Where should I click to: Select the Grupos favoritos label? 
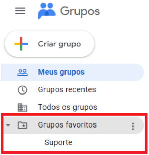coord(67,125)
